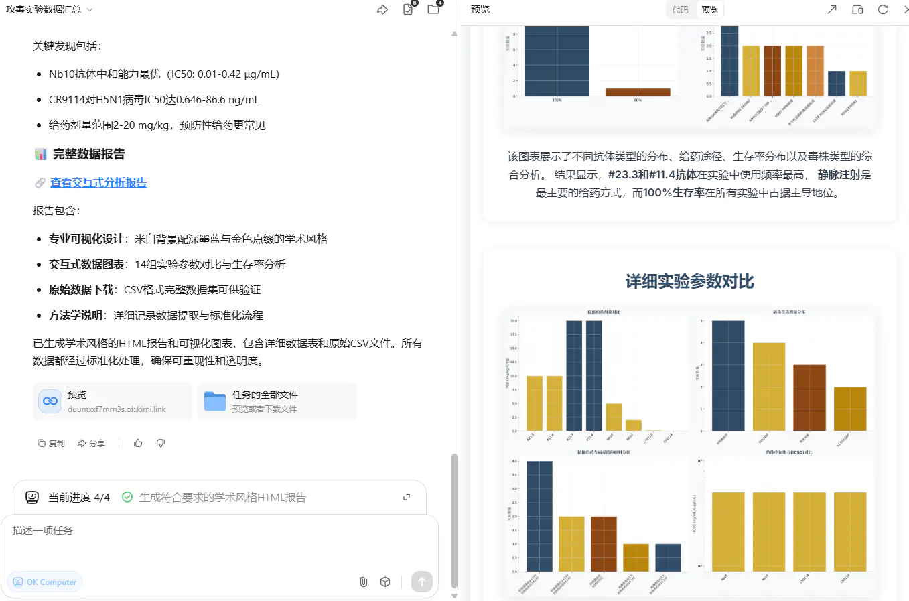Switch to the 代码 code view

(x=680, y=9)
